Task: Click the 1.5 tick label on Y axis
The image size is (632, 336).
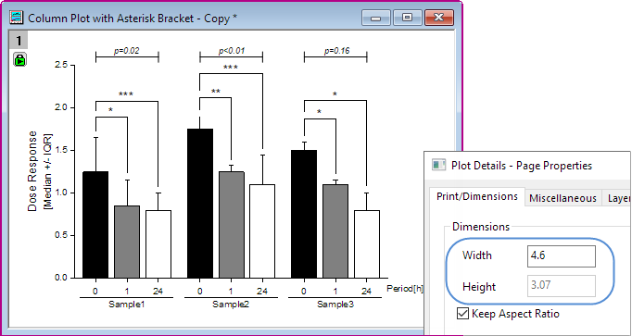Action: [x=61, y=151]
